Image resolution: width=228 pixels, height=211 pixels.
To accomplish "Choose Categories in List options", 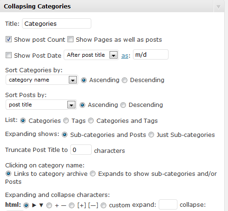I will pos(23,121).
